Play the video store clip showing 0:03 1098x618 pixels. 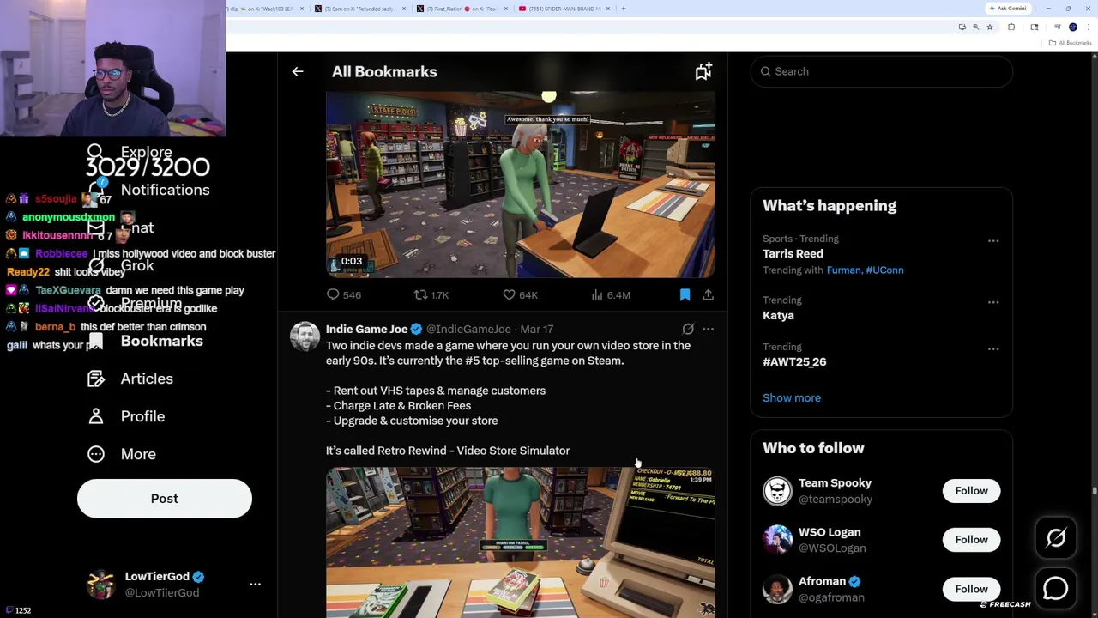point(520,185)
